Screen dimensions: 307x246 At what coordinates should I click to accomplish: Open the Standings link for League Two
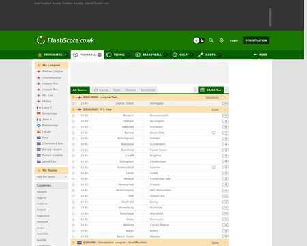point(212,98)
